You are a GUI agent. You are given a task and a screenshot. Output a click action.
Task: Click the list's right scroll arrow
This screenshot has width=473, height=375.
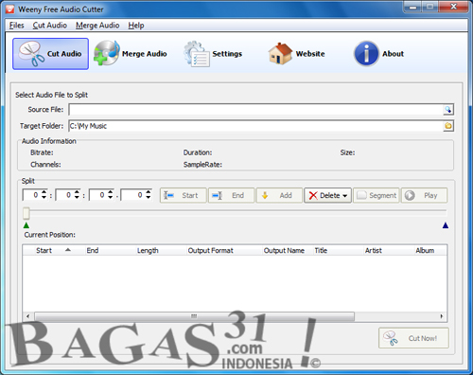click(x=442, y=316)
